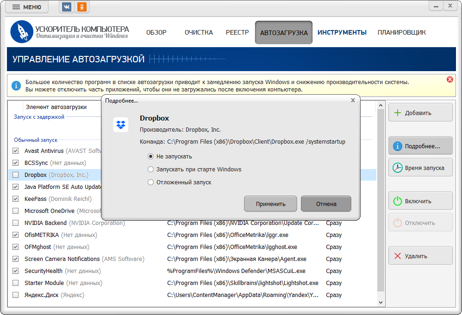Select the АВТОЗАГРУЗКА tab
The image size is (462, 315).
pos(284,33)
